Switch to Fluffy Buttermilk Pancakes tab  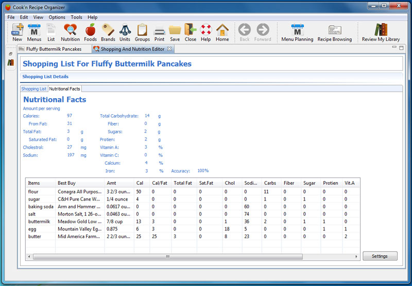[55, 49]
